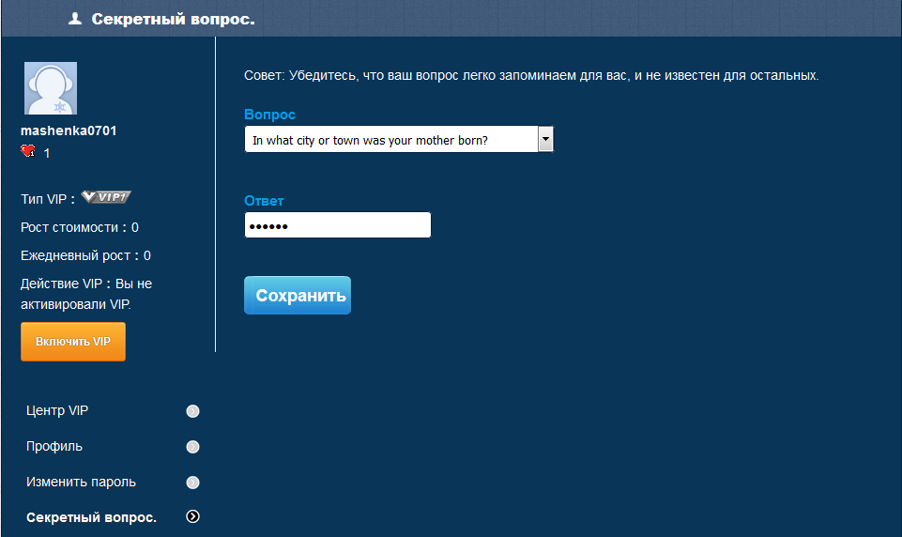
Task: Click the Рост стоимости : 0 line
Action: click(80, 227)
